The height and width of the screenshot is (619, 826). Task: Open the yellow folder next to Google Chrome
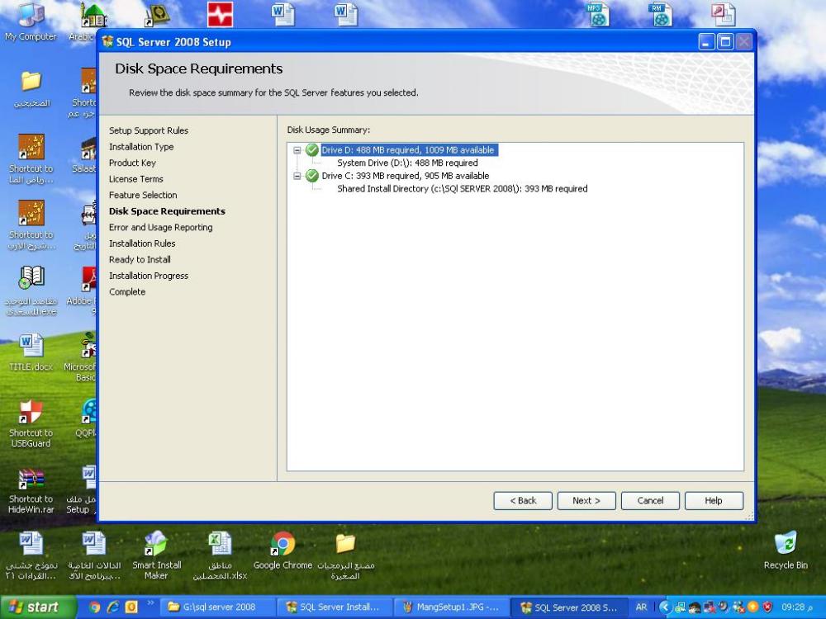coord(345,555)
